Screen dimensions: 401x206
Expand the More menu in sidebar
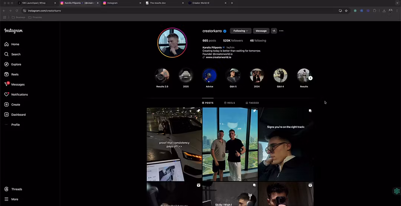pyautogui.click(x=14, y=199)
